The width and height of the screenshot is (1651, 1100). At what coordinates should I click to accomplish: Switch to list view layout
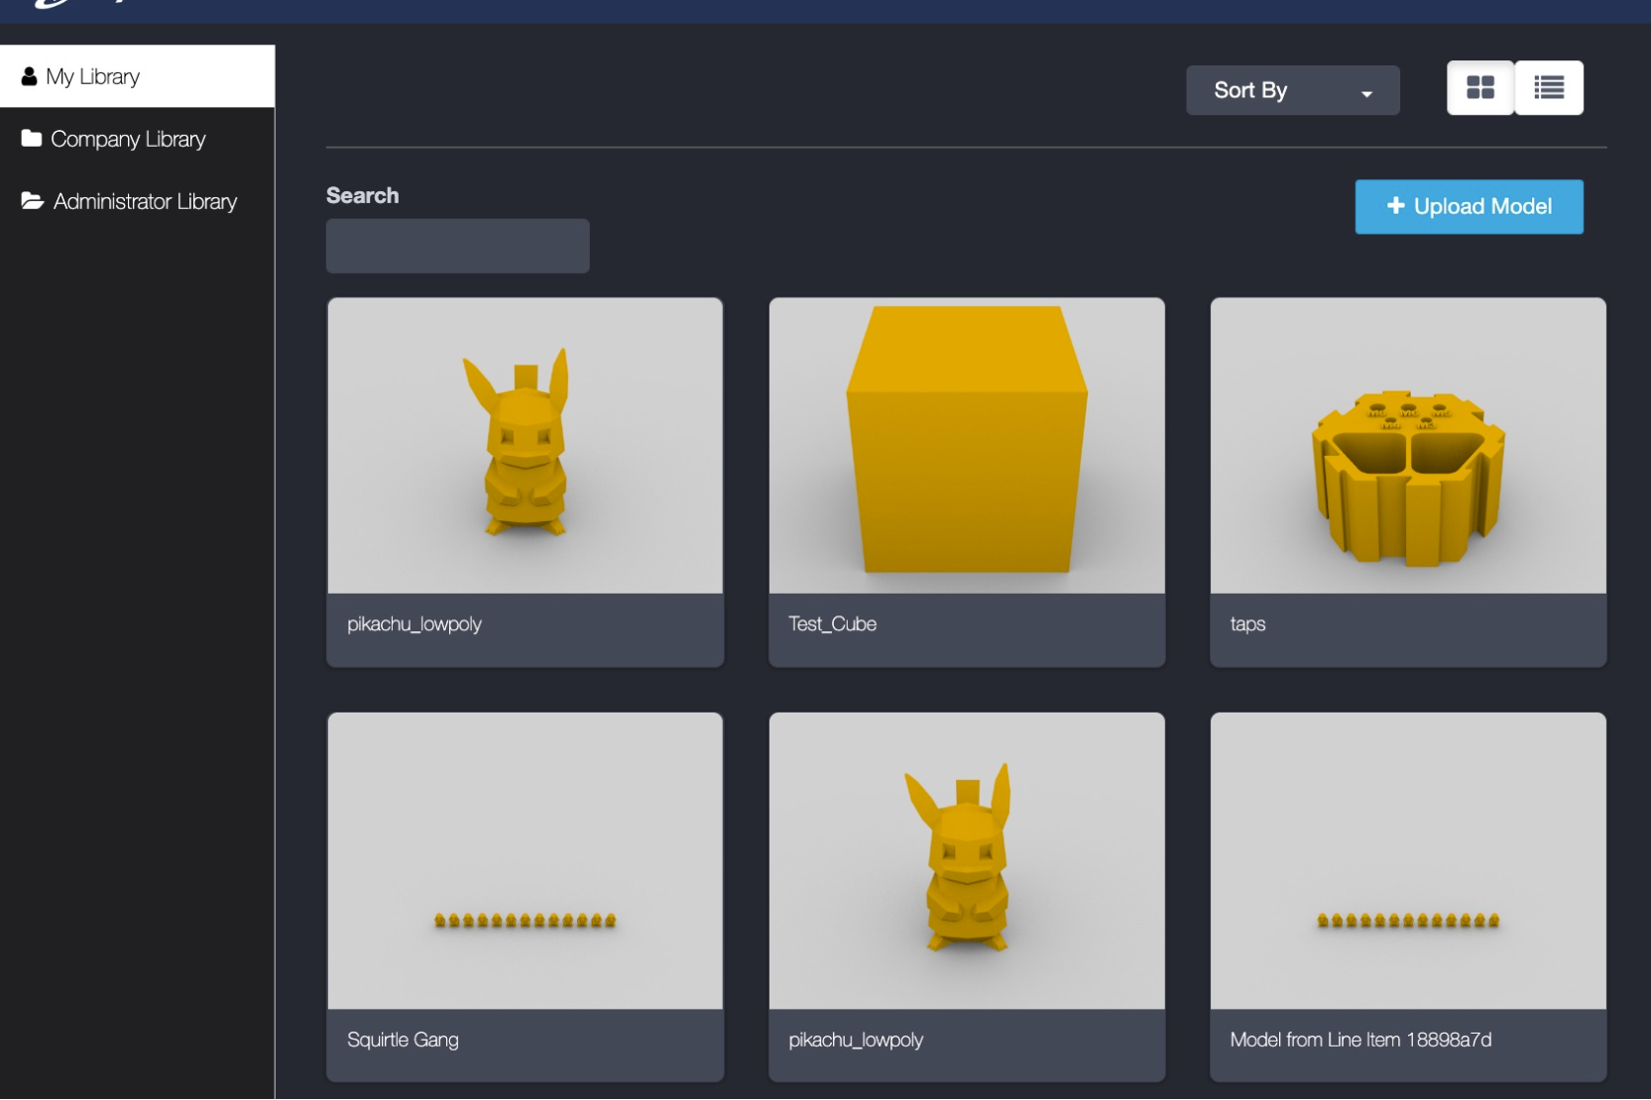[x=1549, y=88]
